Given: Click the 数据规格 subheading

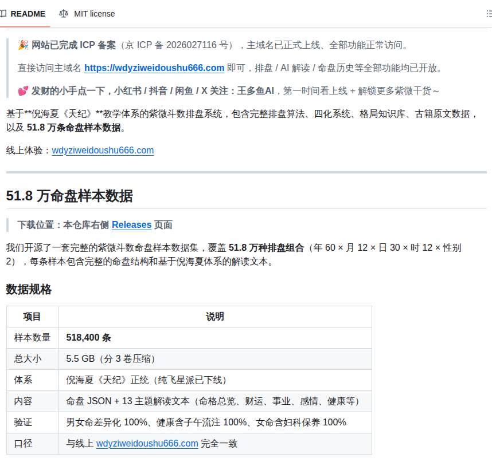Looking at the screenshot, I should pos(29,289).
